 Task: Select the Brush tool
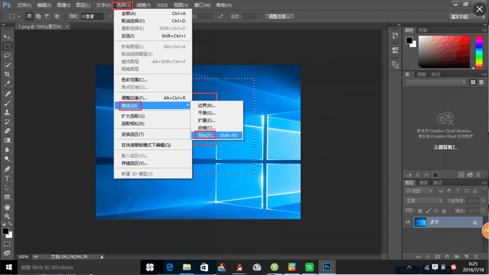point(7,103)
